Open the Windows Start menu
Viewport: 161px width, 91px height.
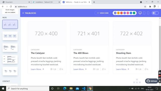click(3, 88)
